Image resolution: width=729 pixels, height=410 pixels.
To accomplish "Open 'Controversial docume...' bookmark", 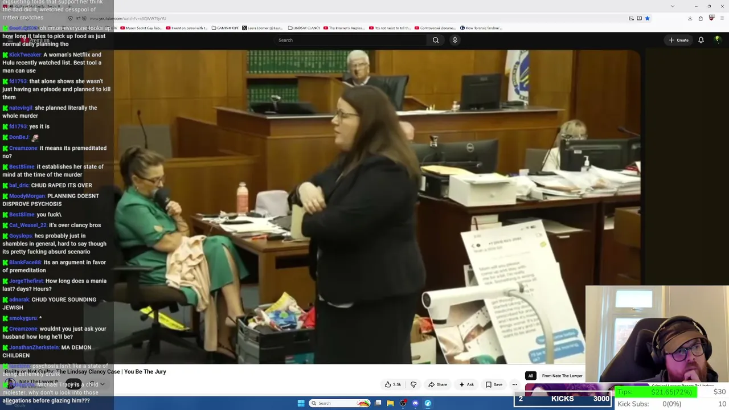I will 435,28.
